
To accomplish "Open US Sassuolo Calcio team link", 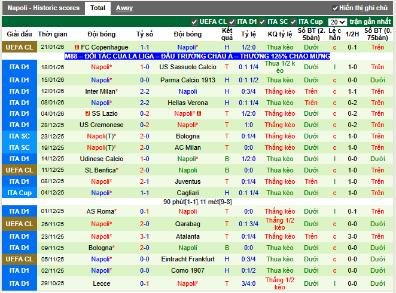I will (x=188, y=67).
